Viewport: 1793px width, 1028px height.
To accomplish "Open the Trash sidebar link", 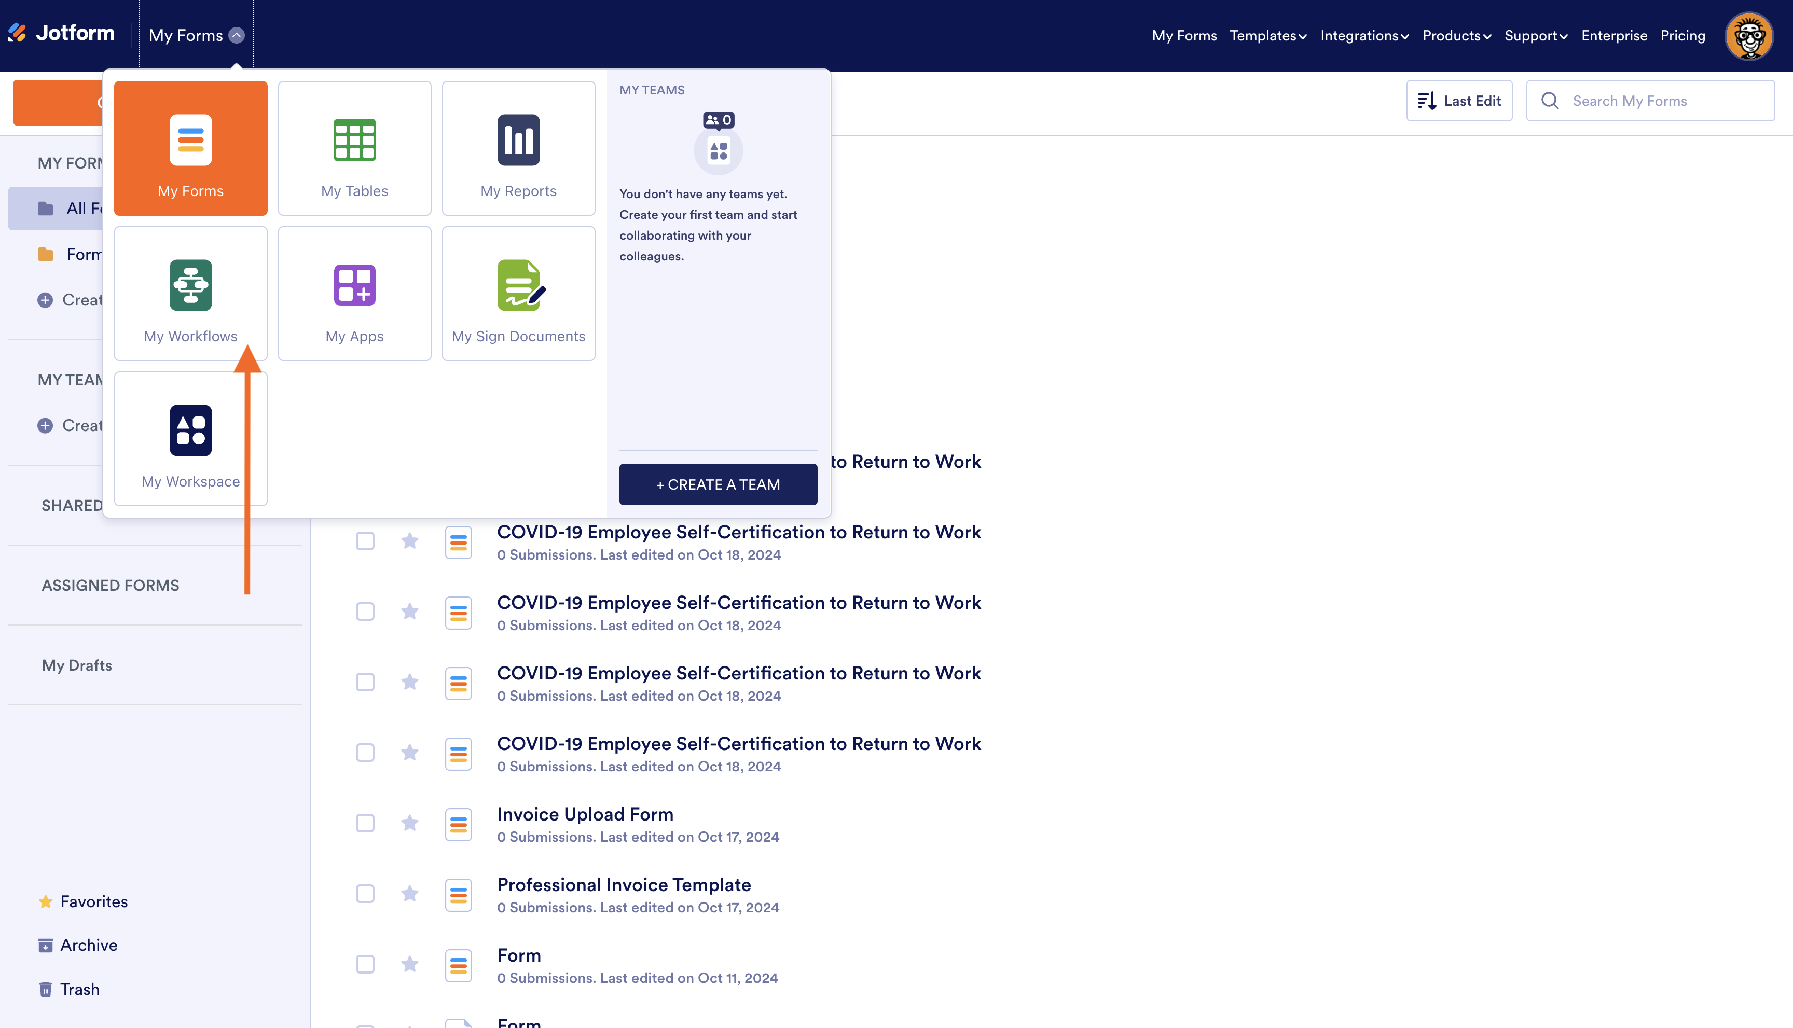I will pyautogui.click(x=80, y=989).
